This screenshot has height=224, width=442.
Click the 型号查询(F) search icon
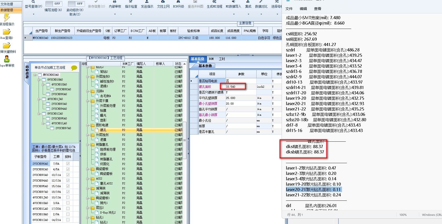tap(33, 2)
